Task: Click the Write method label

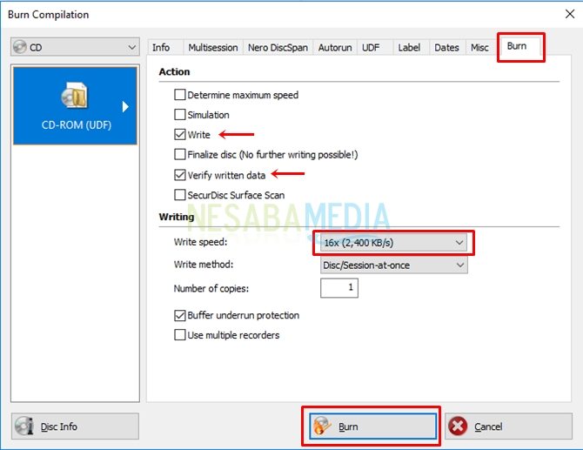Action: coord(204,265)
